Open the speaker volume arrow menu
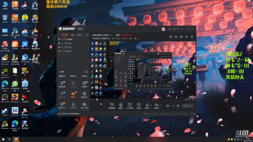 (x=160, y=105)
